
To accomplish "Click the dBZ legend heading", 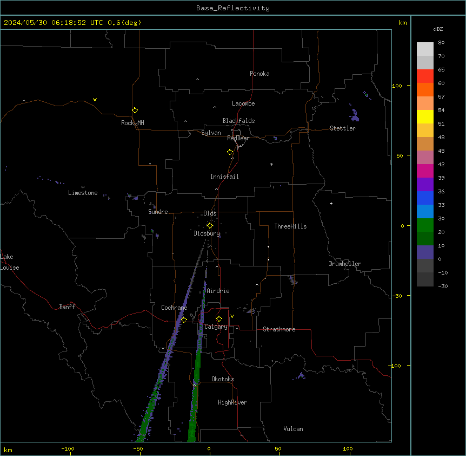I will (438, 29).
